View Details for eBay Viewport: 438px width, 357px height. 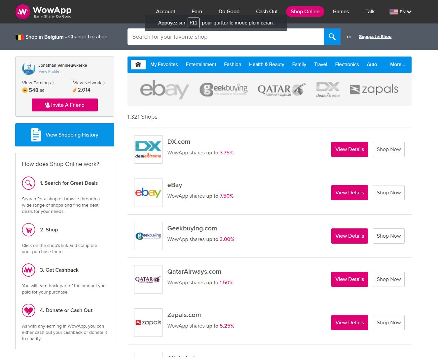coord(349,193)
